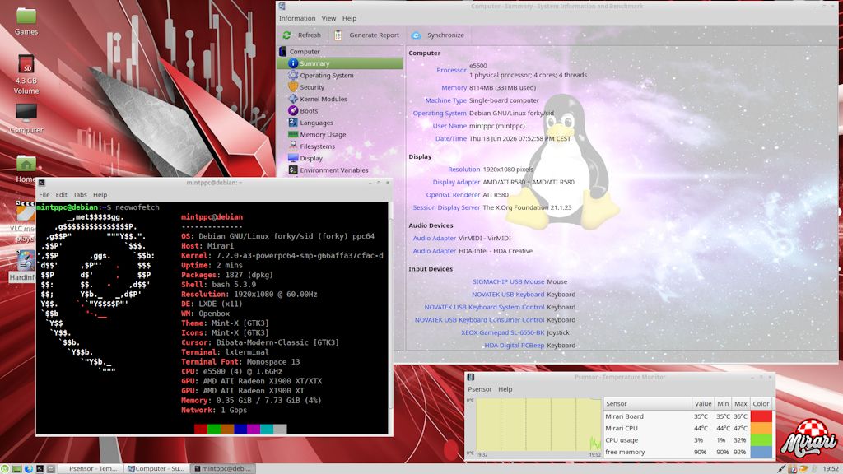Click the 19:52 taskbar clock

click(x=830, y=468)
